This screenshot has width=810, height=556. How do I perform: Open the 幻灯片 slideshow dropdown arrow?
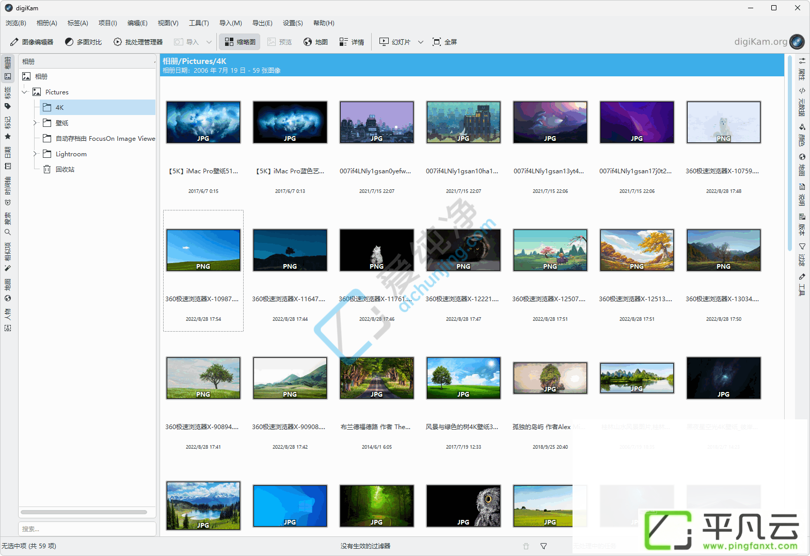(421, 42)
